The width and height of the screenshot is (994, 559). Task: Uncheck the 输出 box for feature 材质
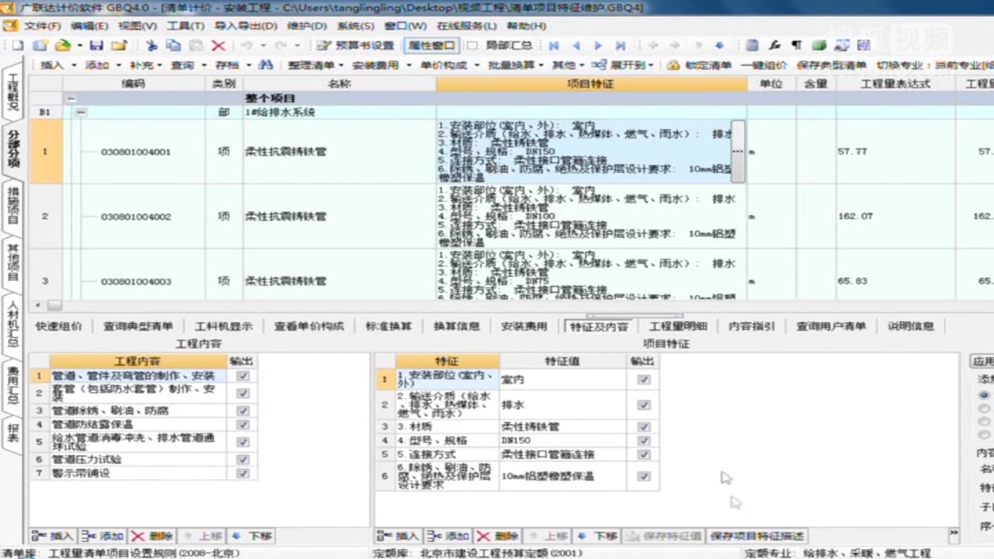click(643, 426)
